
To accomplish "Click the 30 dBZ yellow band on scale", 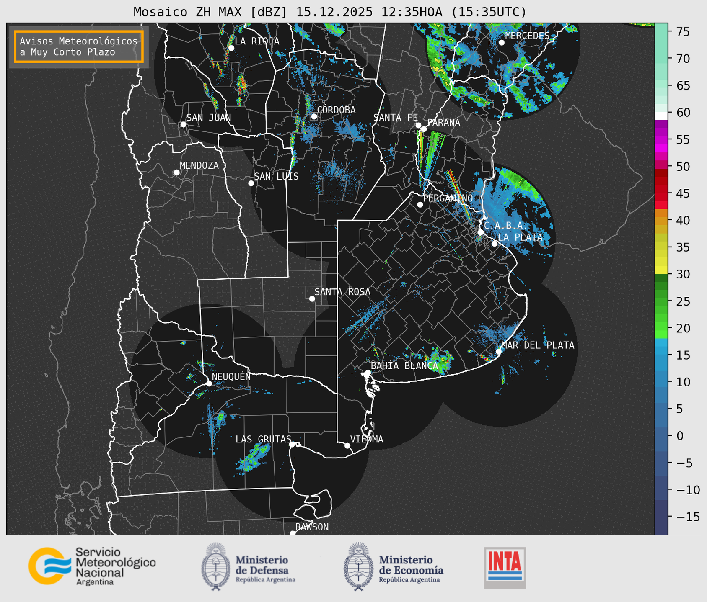I will point(661,270).
